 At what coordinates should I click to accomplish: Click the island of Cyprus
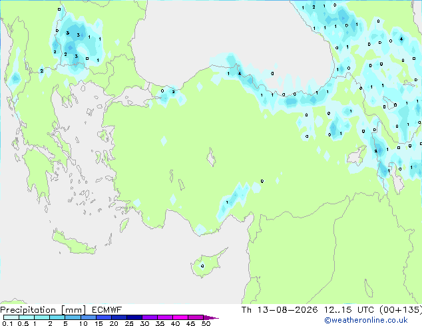coord(208,263)
